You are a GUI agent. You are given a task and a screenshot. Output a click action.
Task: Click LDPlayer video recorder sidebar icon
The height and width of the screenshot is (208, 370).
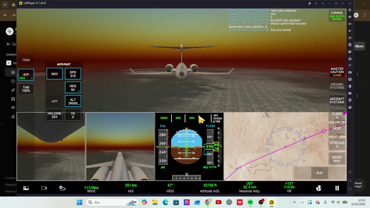click(350, 73)
